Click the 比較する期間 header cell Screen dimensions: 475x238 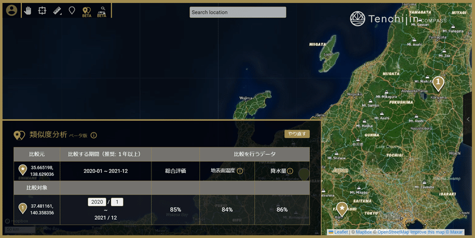point(106,154)
